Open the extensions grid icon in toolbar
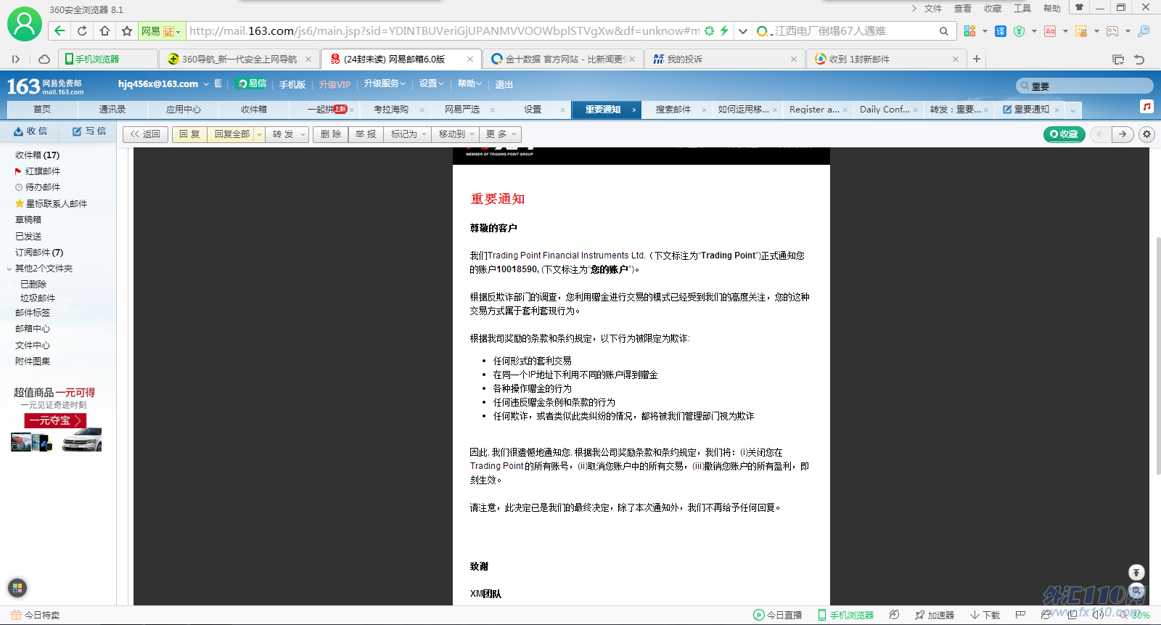Screen dimensions: 1161x625 [969, 30]
